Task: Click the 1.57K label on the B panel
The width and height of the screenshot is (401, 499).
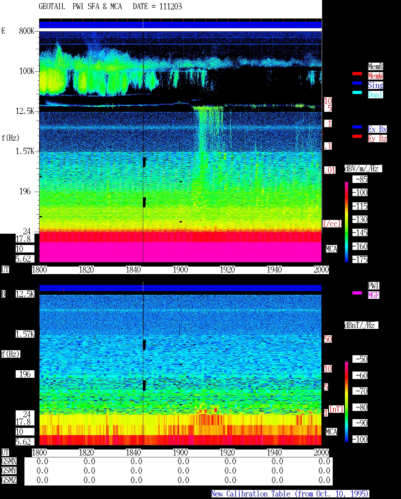Action: [25, 334]
